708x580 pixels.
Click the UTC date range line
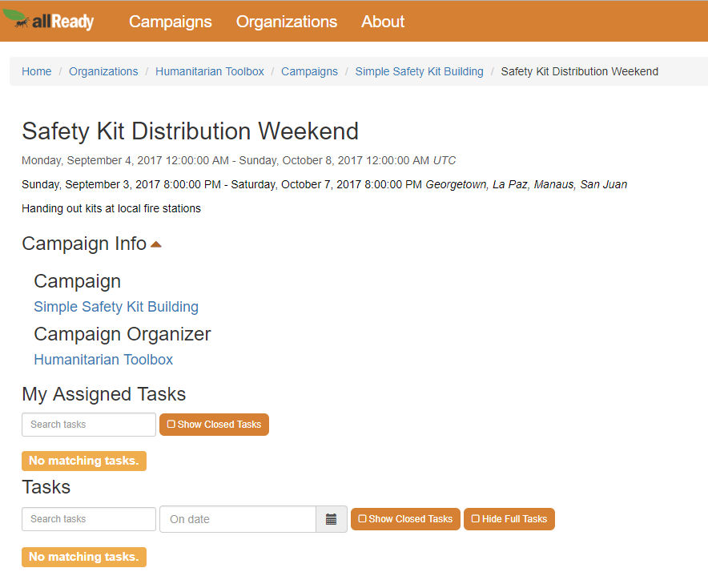tap(239, 160)
